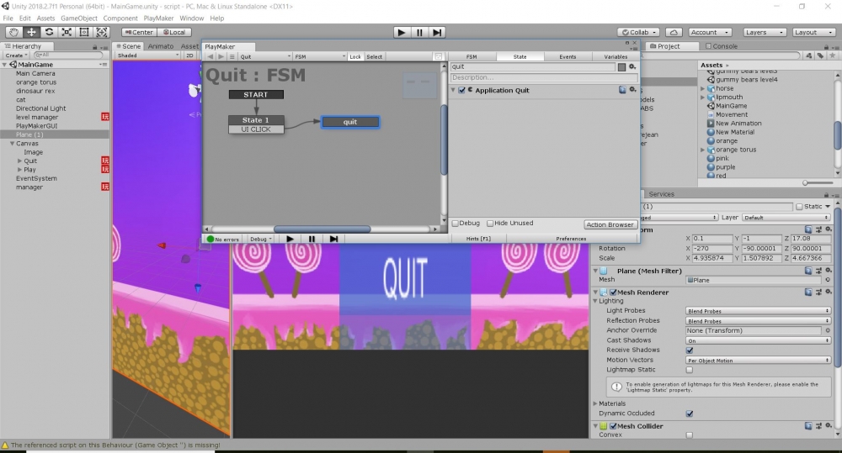Image resolution: width=842 pixels, height=453 pixels.
Task: Open the Collab dropdown
Action: pos(638,32)
